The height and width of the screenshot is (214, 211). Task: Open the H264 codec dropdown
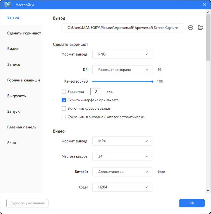tap(122, 187)
